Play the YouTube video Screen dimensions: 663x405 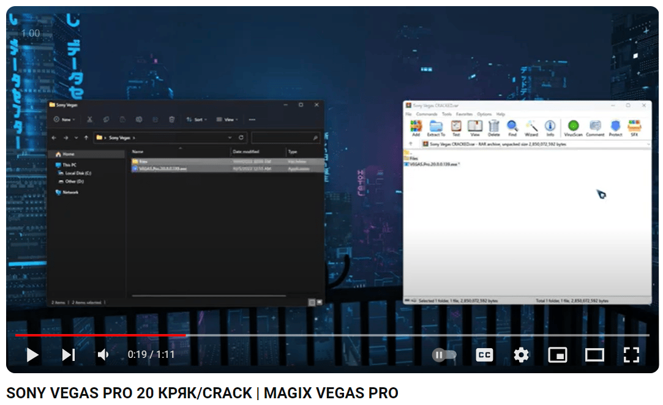pos(32,355)
